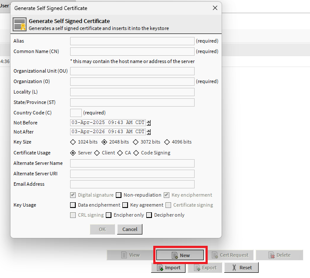310x278 pixels.
Task: Click the Not Before date spinner
Action: point(148,123)
